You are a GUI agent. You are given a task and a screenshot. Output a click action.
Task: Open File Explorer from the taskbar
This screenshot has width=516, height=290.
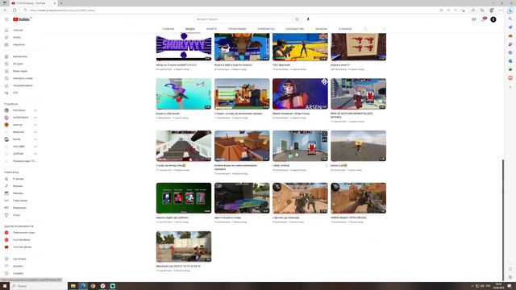tap(73, 286)
